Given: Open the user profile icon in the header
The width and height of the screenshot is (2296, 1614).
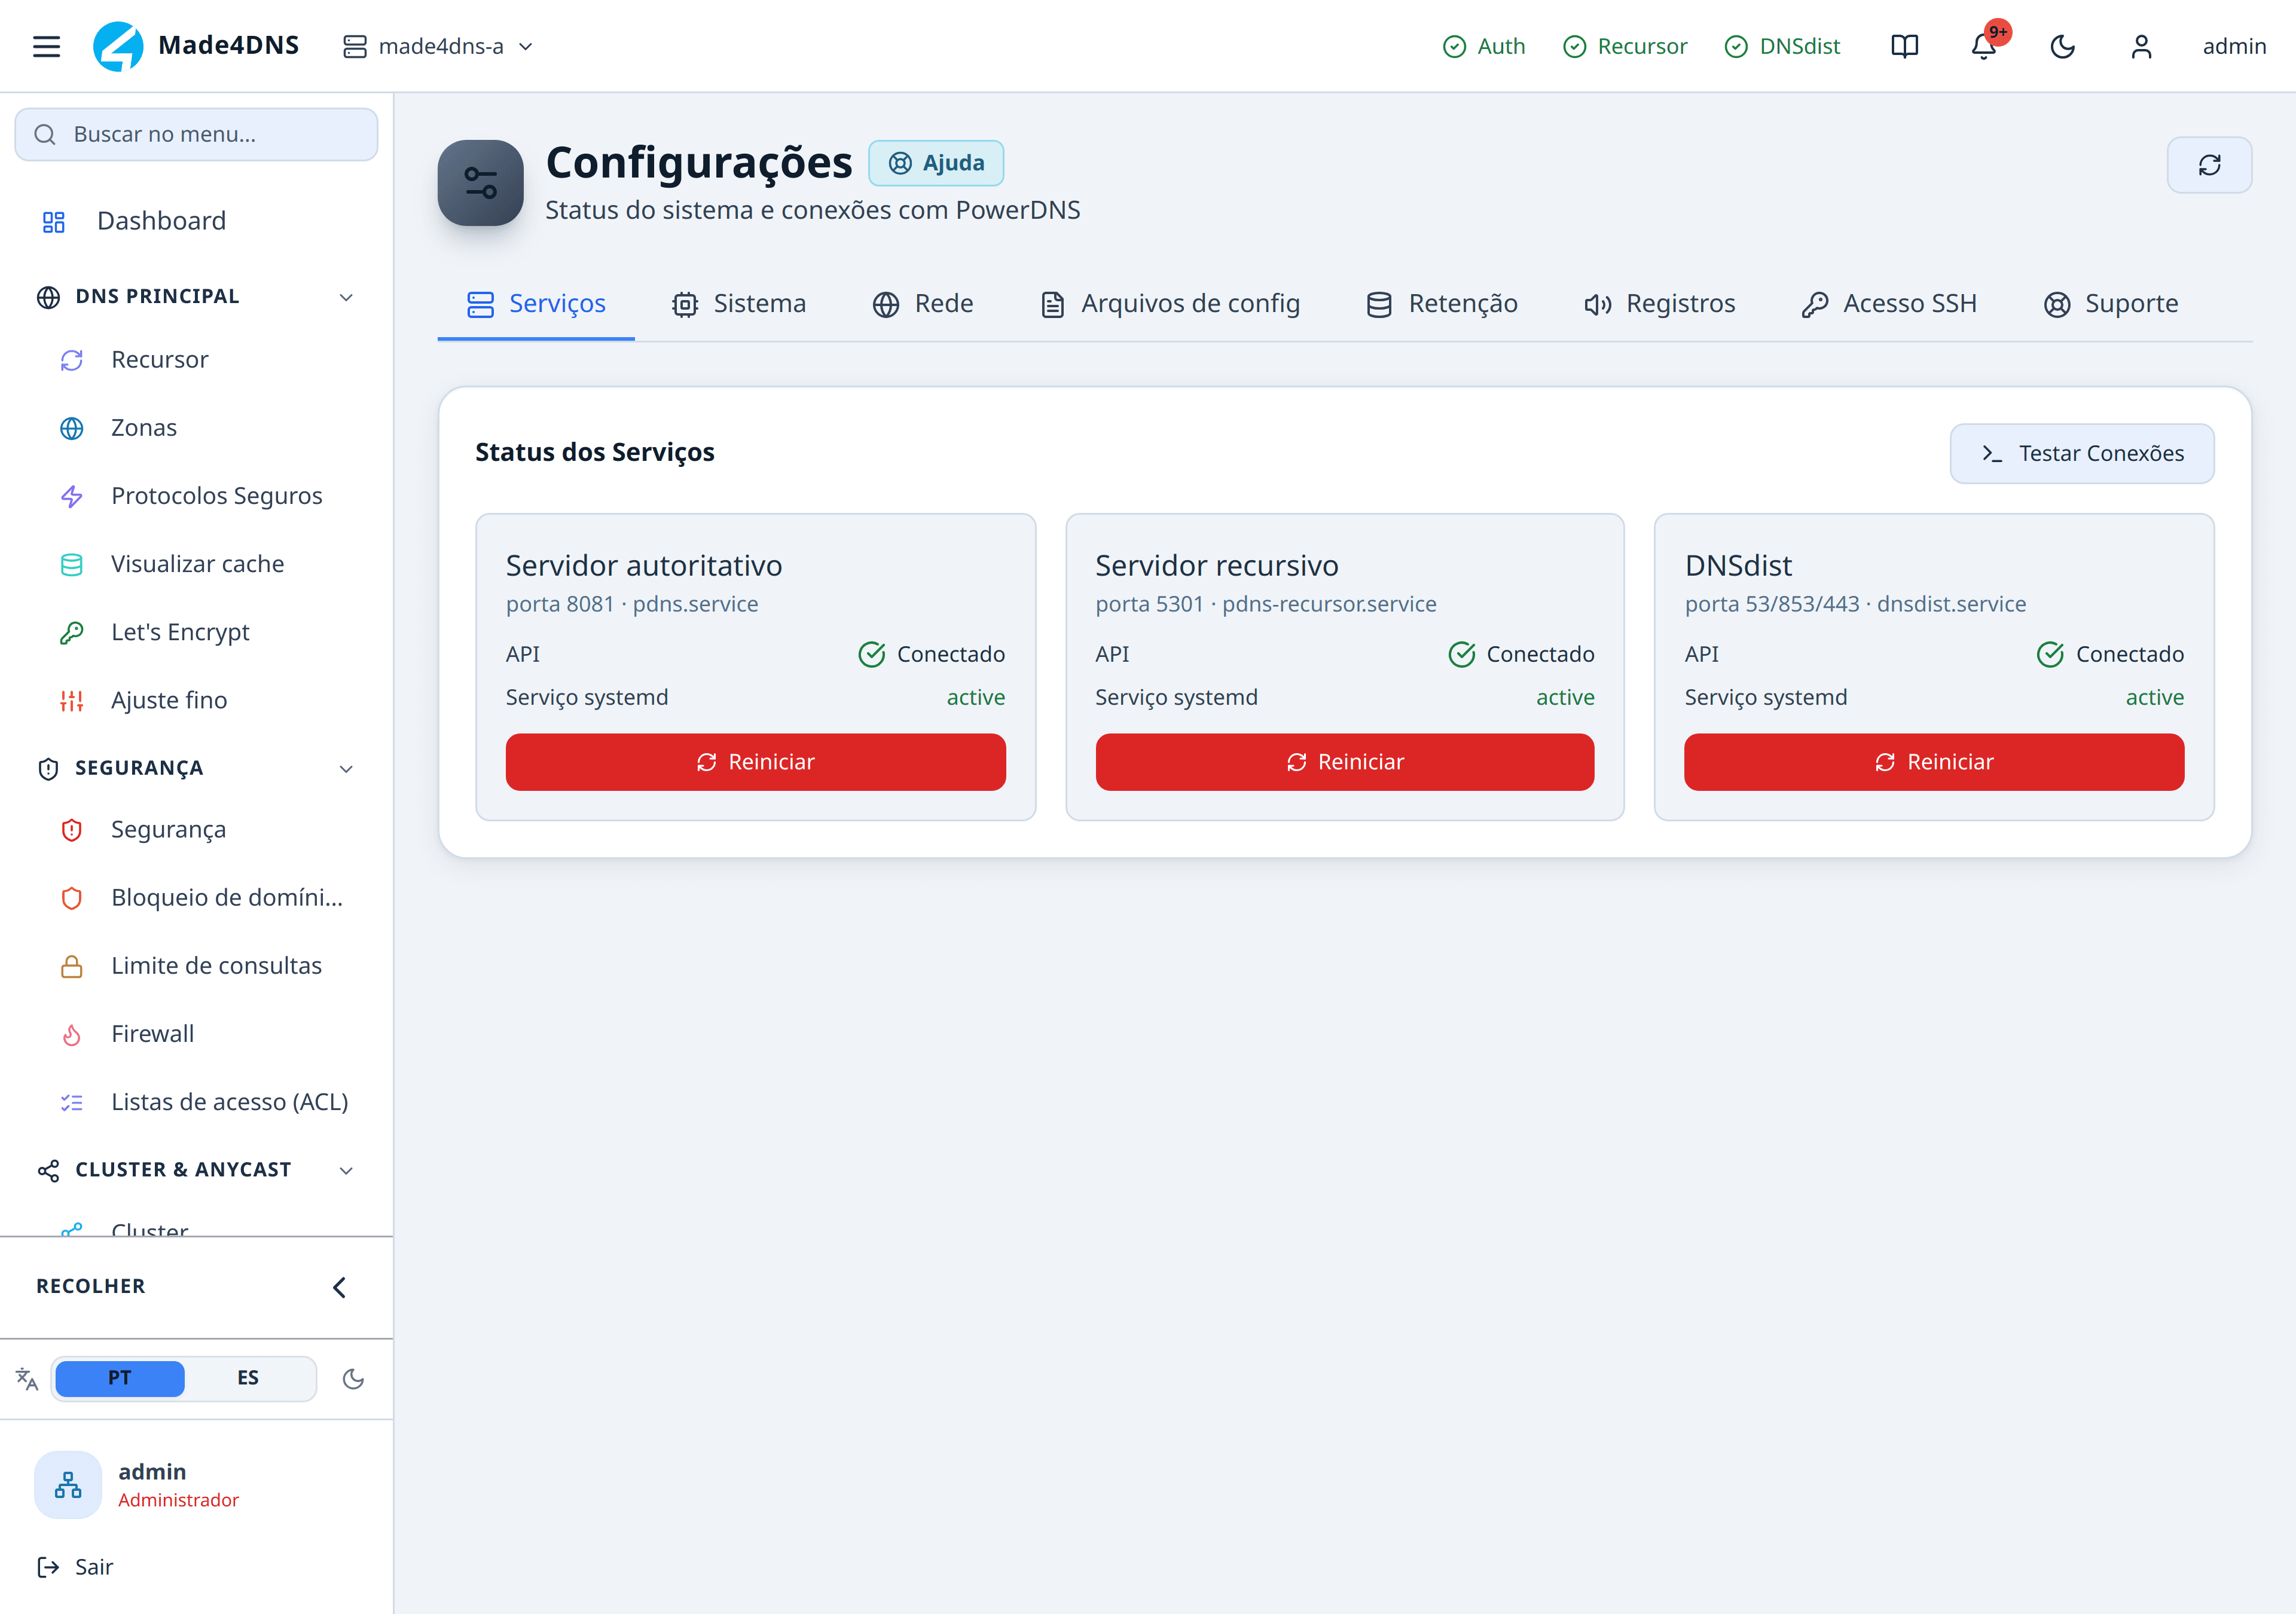Looking at the screenshot, I should click(2141, 46).
